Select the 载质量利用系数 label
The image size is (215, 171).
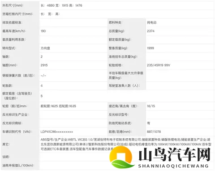tap(14, 39)
